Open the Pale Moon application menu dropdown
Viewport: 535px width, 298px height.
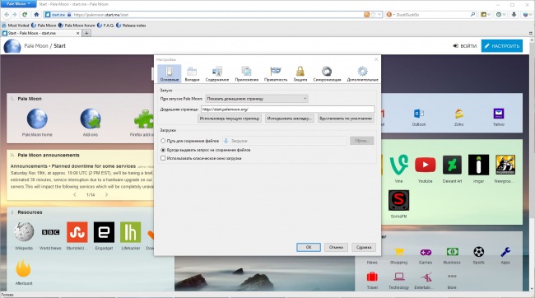tap(18, 4)
